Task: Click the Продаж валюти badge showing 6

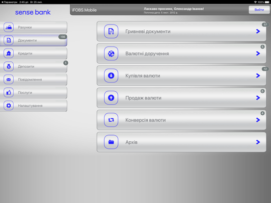Action: 262,91
